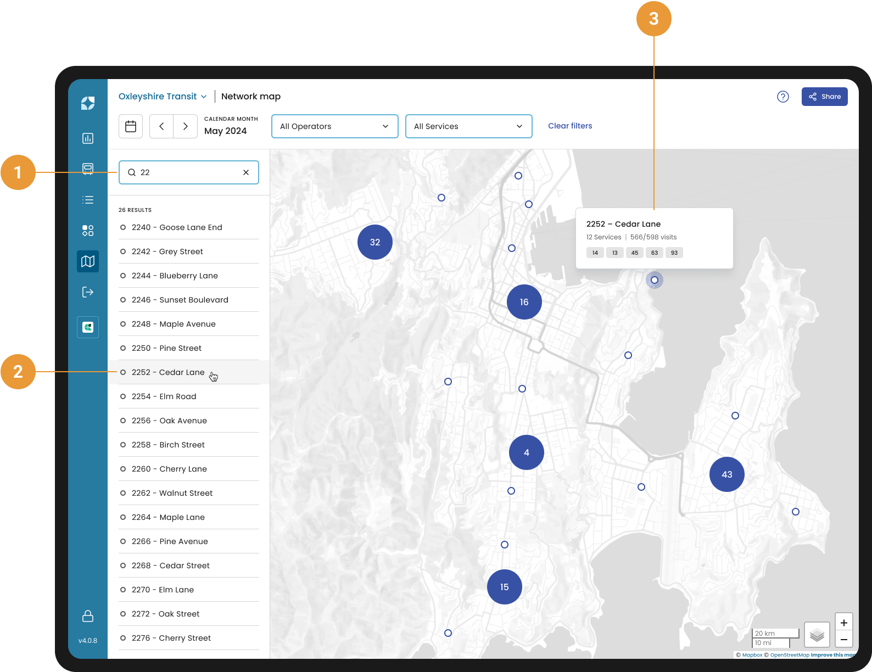Open the map layers switcher
The height and width of the screenshot is (672, 872).
point(817,635)
